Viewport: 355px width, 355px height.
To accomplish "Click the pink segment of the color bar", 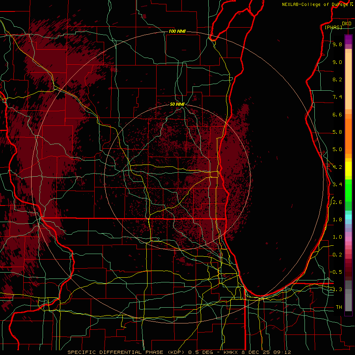I will tap(348, 239).
